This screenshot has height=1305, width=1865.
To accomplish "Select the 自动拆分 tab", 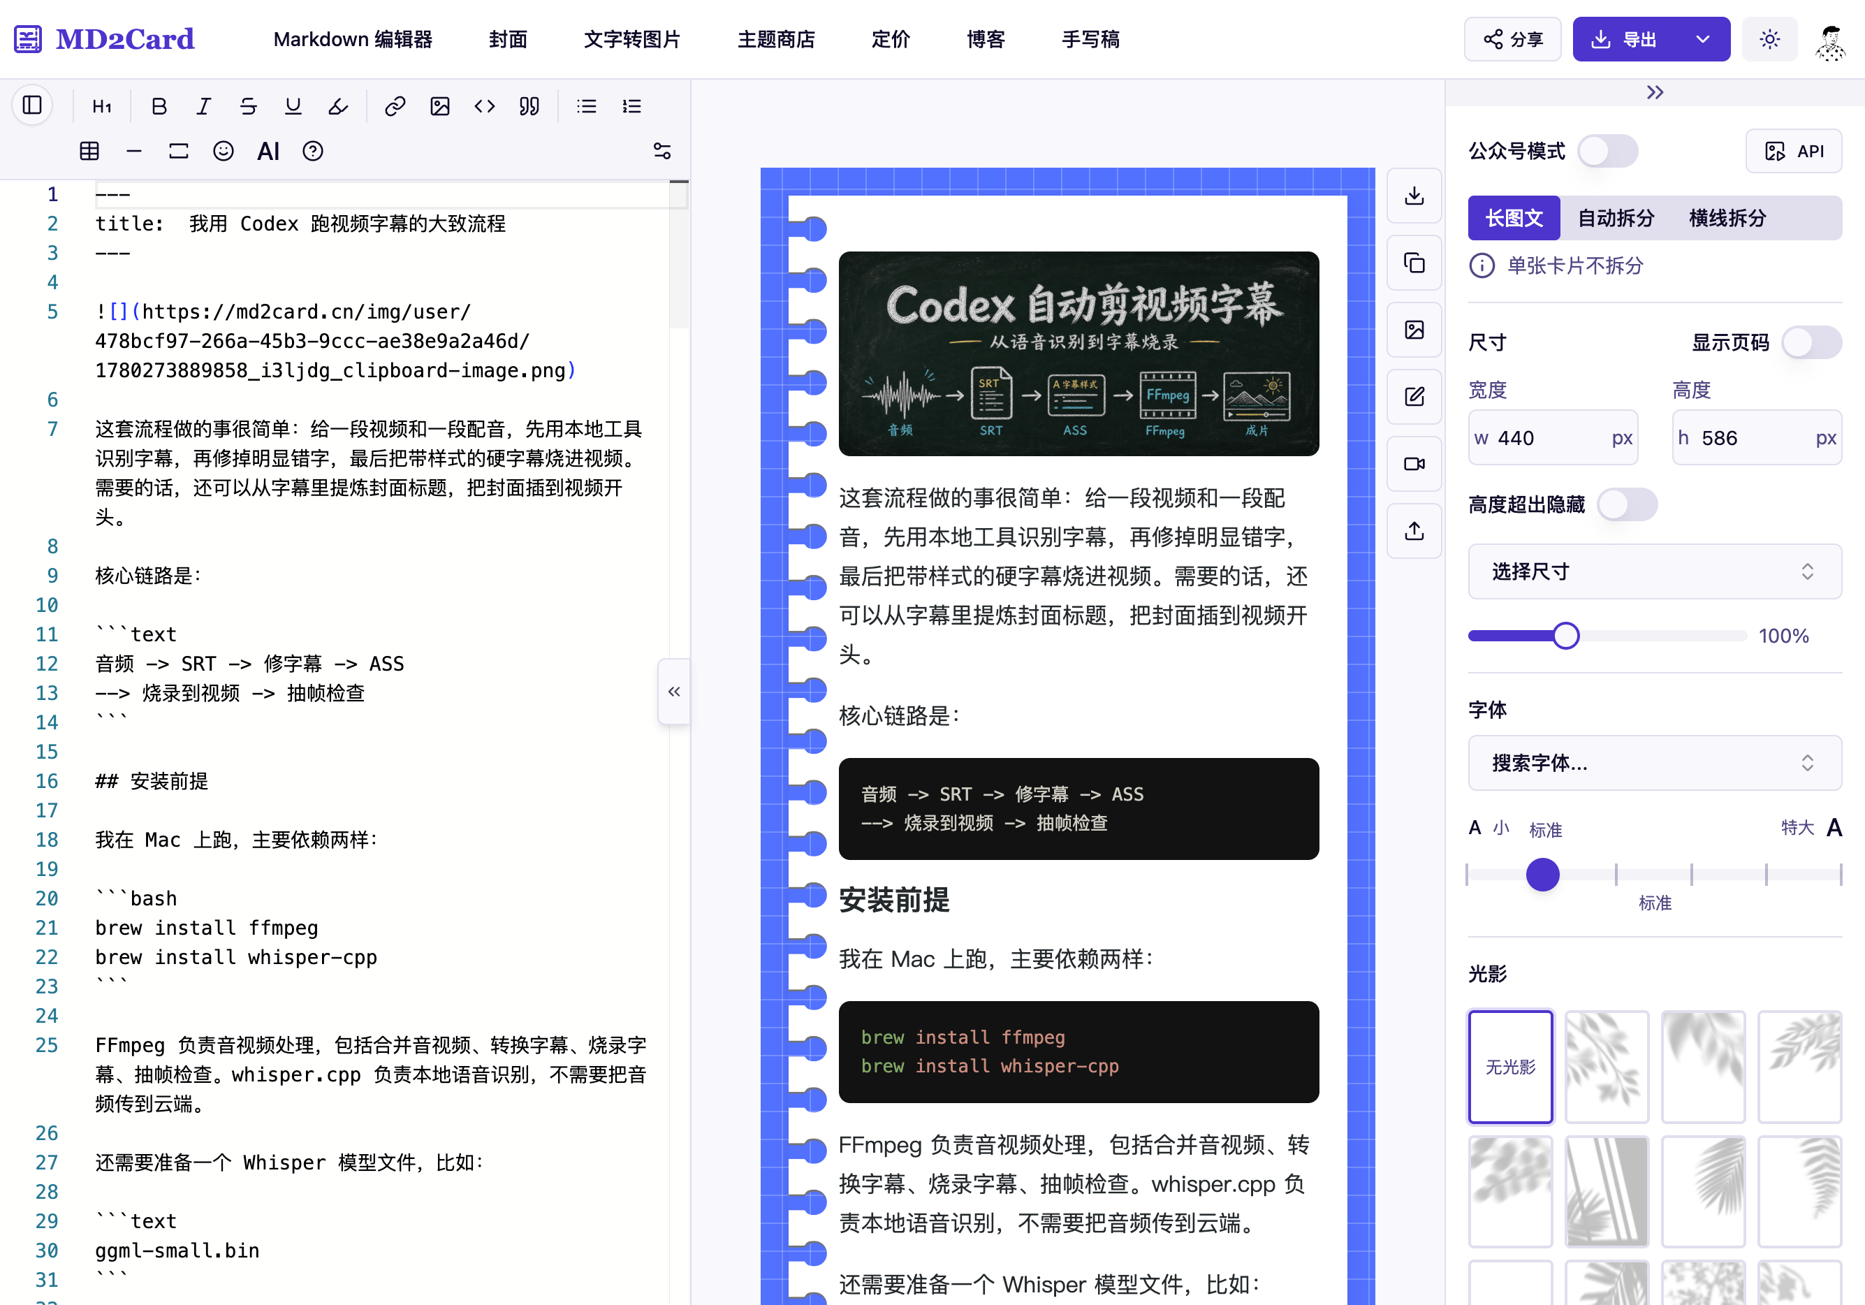I will [1616, 218].
